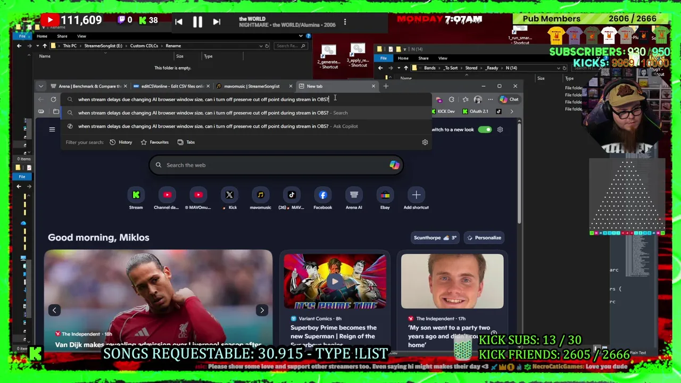Screen dimensions: 681x383
Task: Switch to the Arena Benchmark & Compare tab
Action: click(89, 86)
